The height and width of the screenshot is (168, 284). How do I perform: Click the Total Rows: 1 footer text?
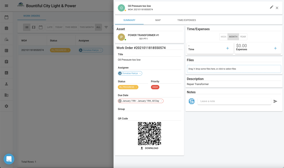[29, 162]
